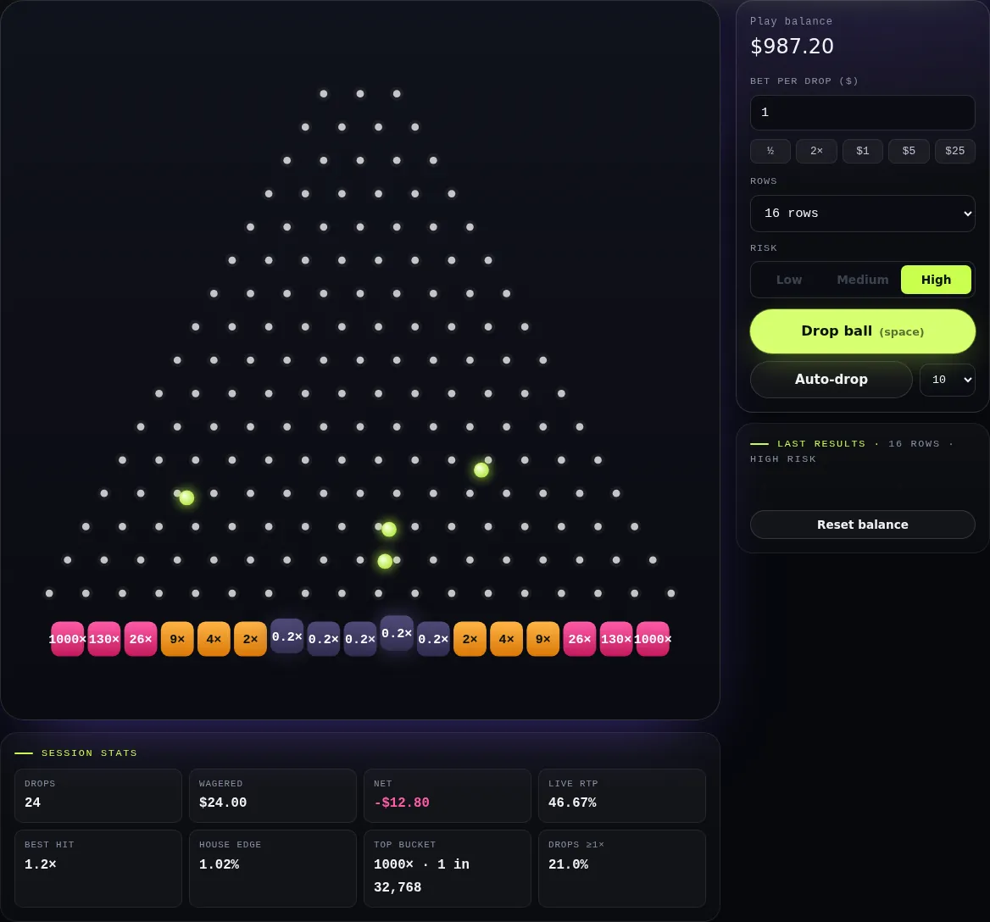Click the rightmost 1000× bucket

tap(653, 639)
